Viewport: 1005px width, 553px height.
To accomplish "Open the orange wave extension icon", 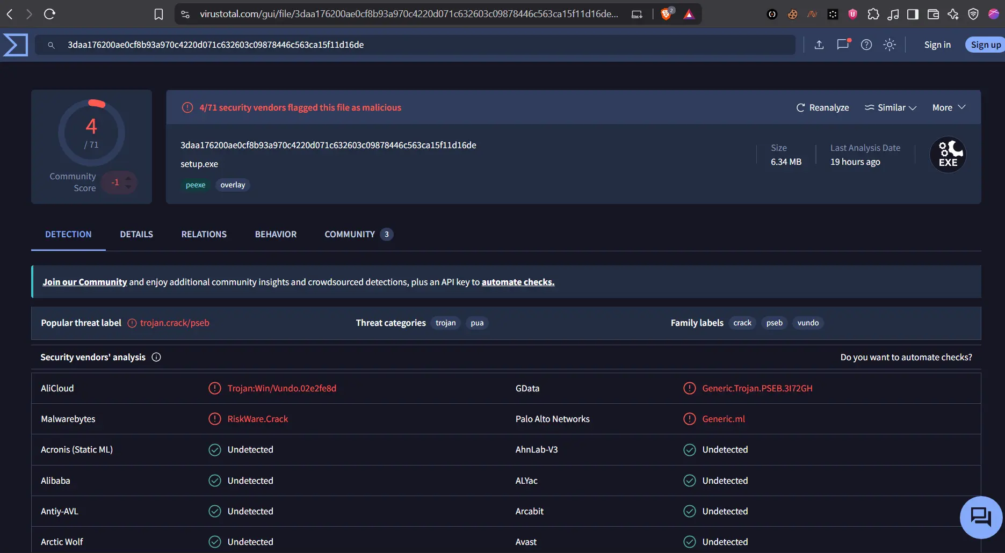I will (812, 14).
